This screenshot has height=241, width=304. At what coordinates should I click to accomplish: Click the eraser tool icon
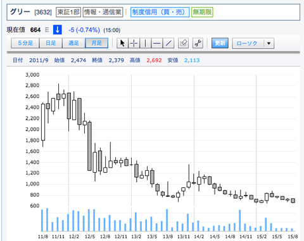tap(183, 43)
